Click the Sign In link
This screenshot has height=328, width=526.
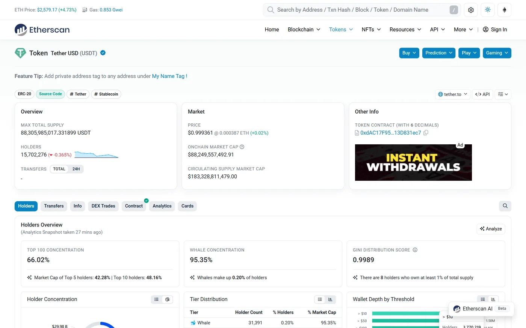495,30
